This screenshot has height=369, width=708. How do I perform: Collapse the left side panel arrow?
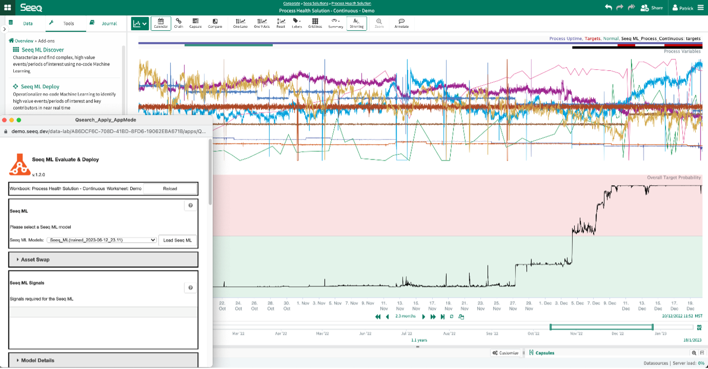(4, 29)
